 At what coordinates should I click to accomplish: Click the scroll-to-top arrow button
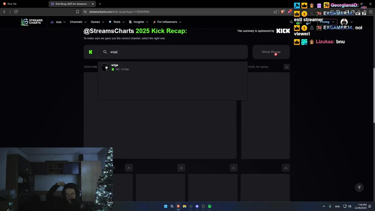click(359, 188)
